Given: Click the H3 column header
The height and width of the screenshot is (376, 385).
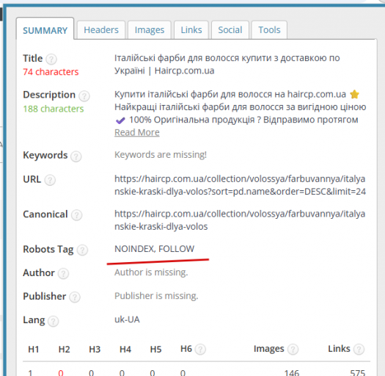Looking at the screenshot, I should 95,350.
